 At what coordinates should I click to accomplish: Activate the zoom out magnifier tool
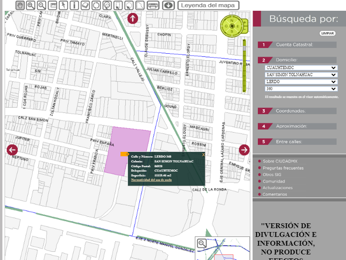pyautogui.click(x=42, y=5)
